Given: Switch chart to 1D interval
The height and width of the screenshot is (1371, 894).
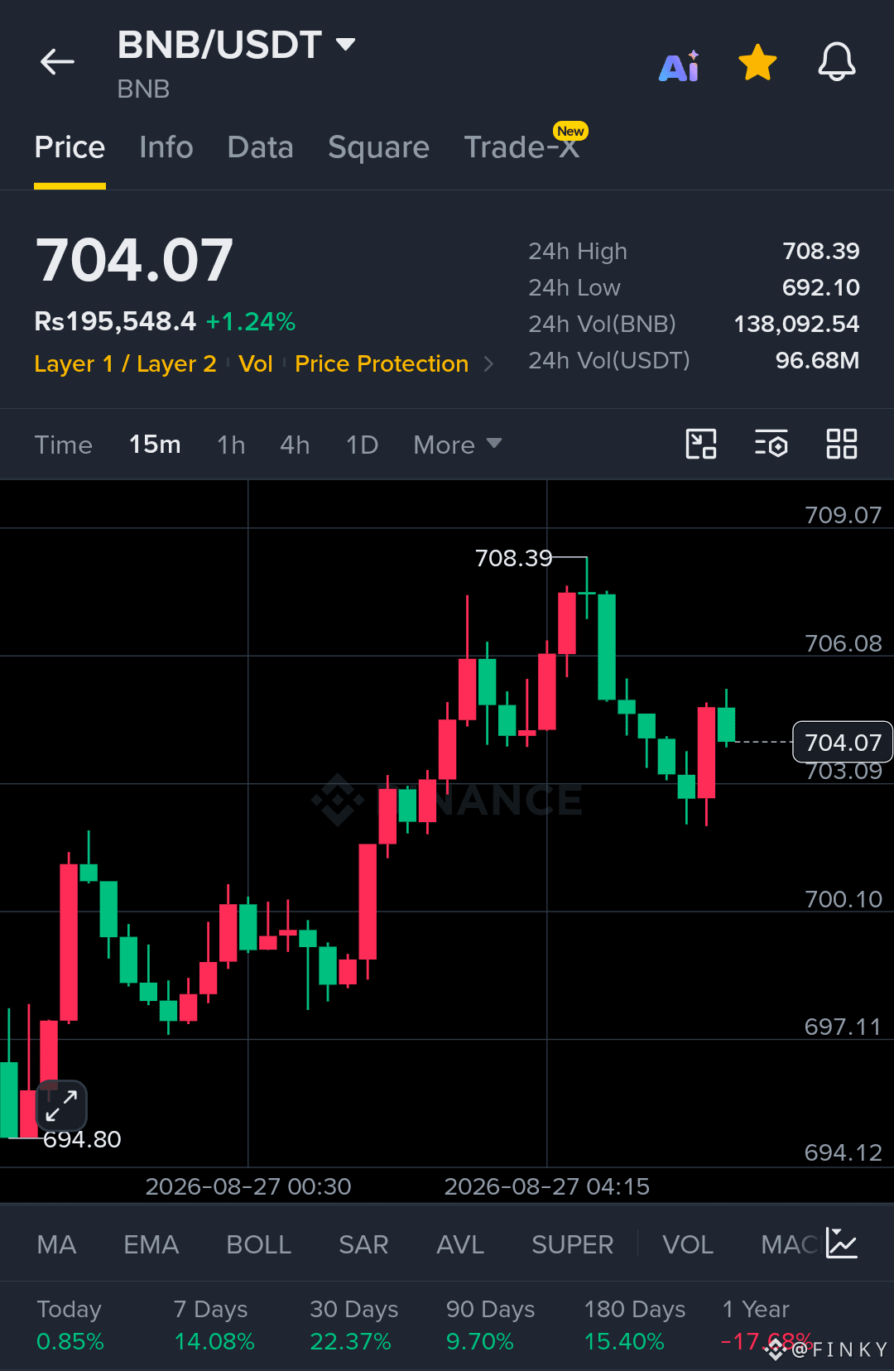Looking at the screenshot, I should (x=362, y=445).
